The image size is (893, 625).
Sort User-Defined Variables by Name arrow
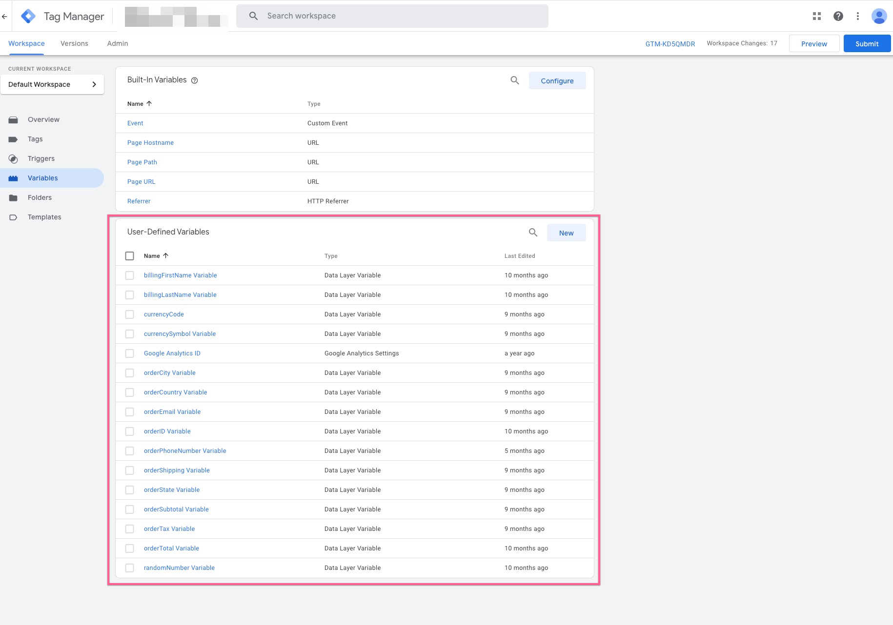tap(166, 255)
